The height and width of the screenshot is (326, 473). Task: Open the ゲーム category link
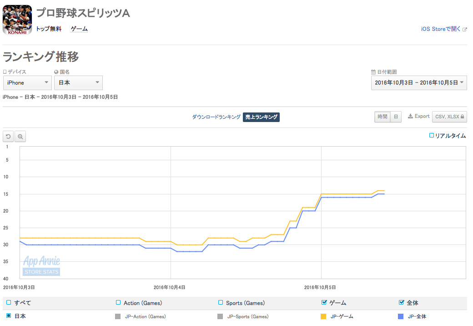click(x=79, y=29)
